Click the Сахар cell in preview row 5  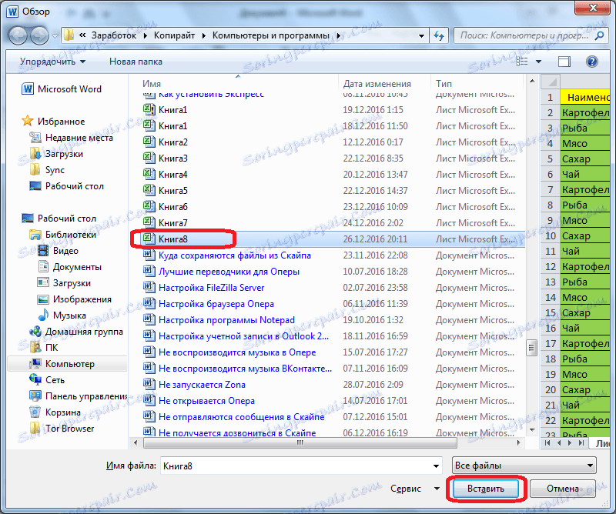point(585,159)
